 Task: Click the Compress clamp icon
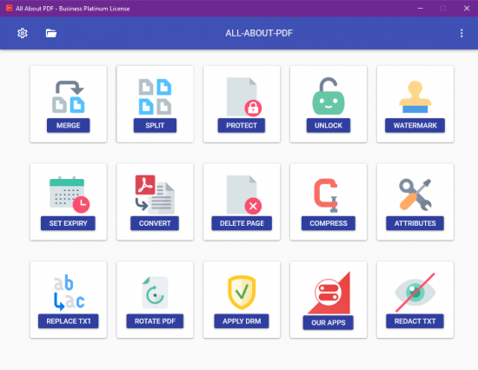(x=326, y=195)
